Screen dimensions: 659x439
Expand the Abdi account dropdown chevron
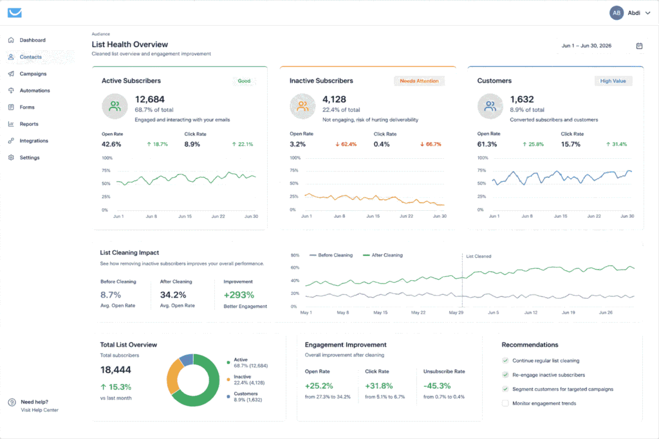647,13
